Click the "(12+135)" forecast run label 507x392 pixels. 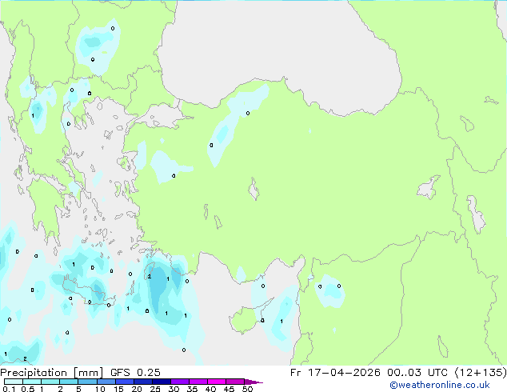click(x=481, y=373)
